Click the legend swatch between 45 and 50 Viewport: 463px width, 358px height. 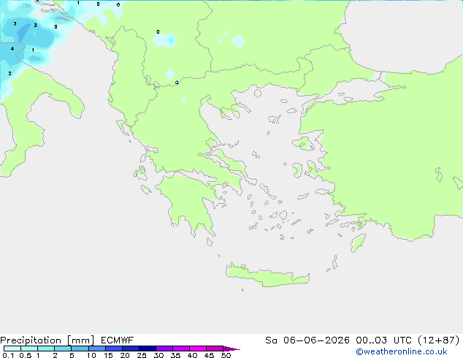(x=215, y=349)
